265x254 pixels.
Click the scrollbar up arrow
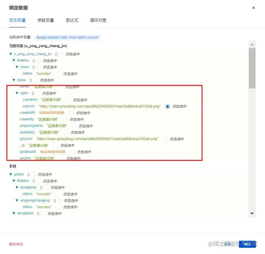252,44
